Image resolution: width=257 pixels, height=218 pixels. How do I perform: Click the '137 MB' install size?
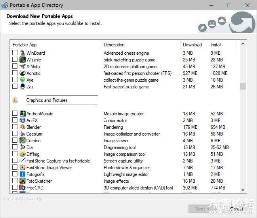(x=218, y=67)
